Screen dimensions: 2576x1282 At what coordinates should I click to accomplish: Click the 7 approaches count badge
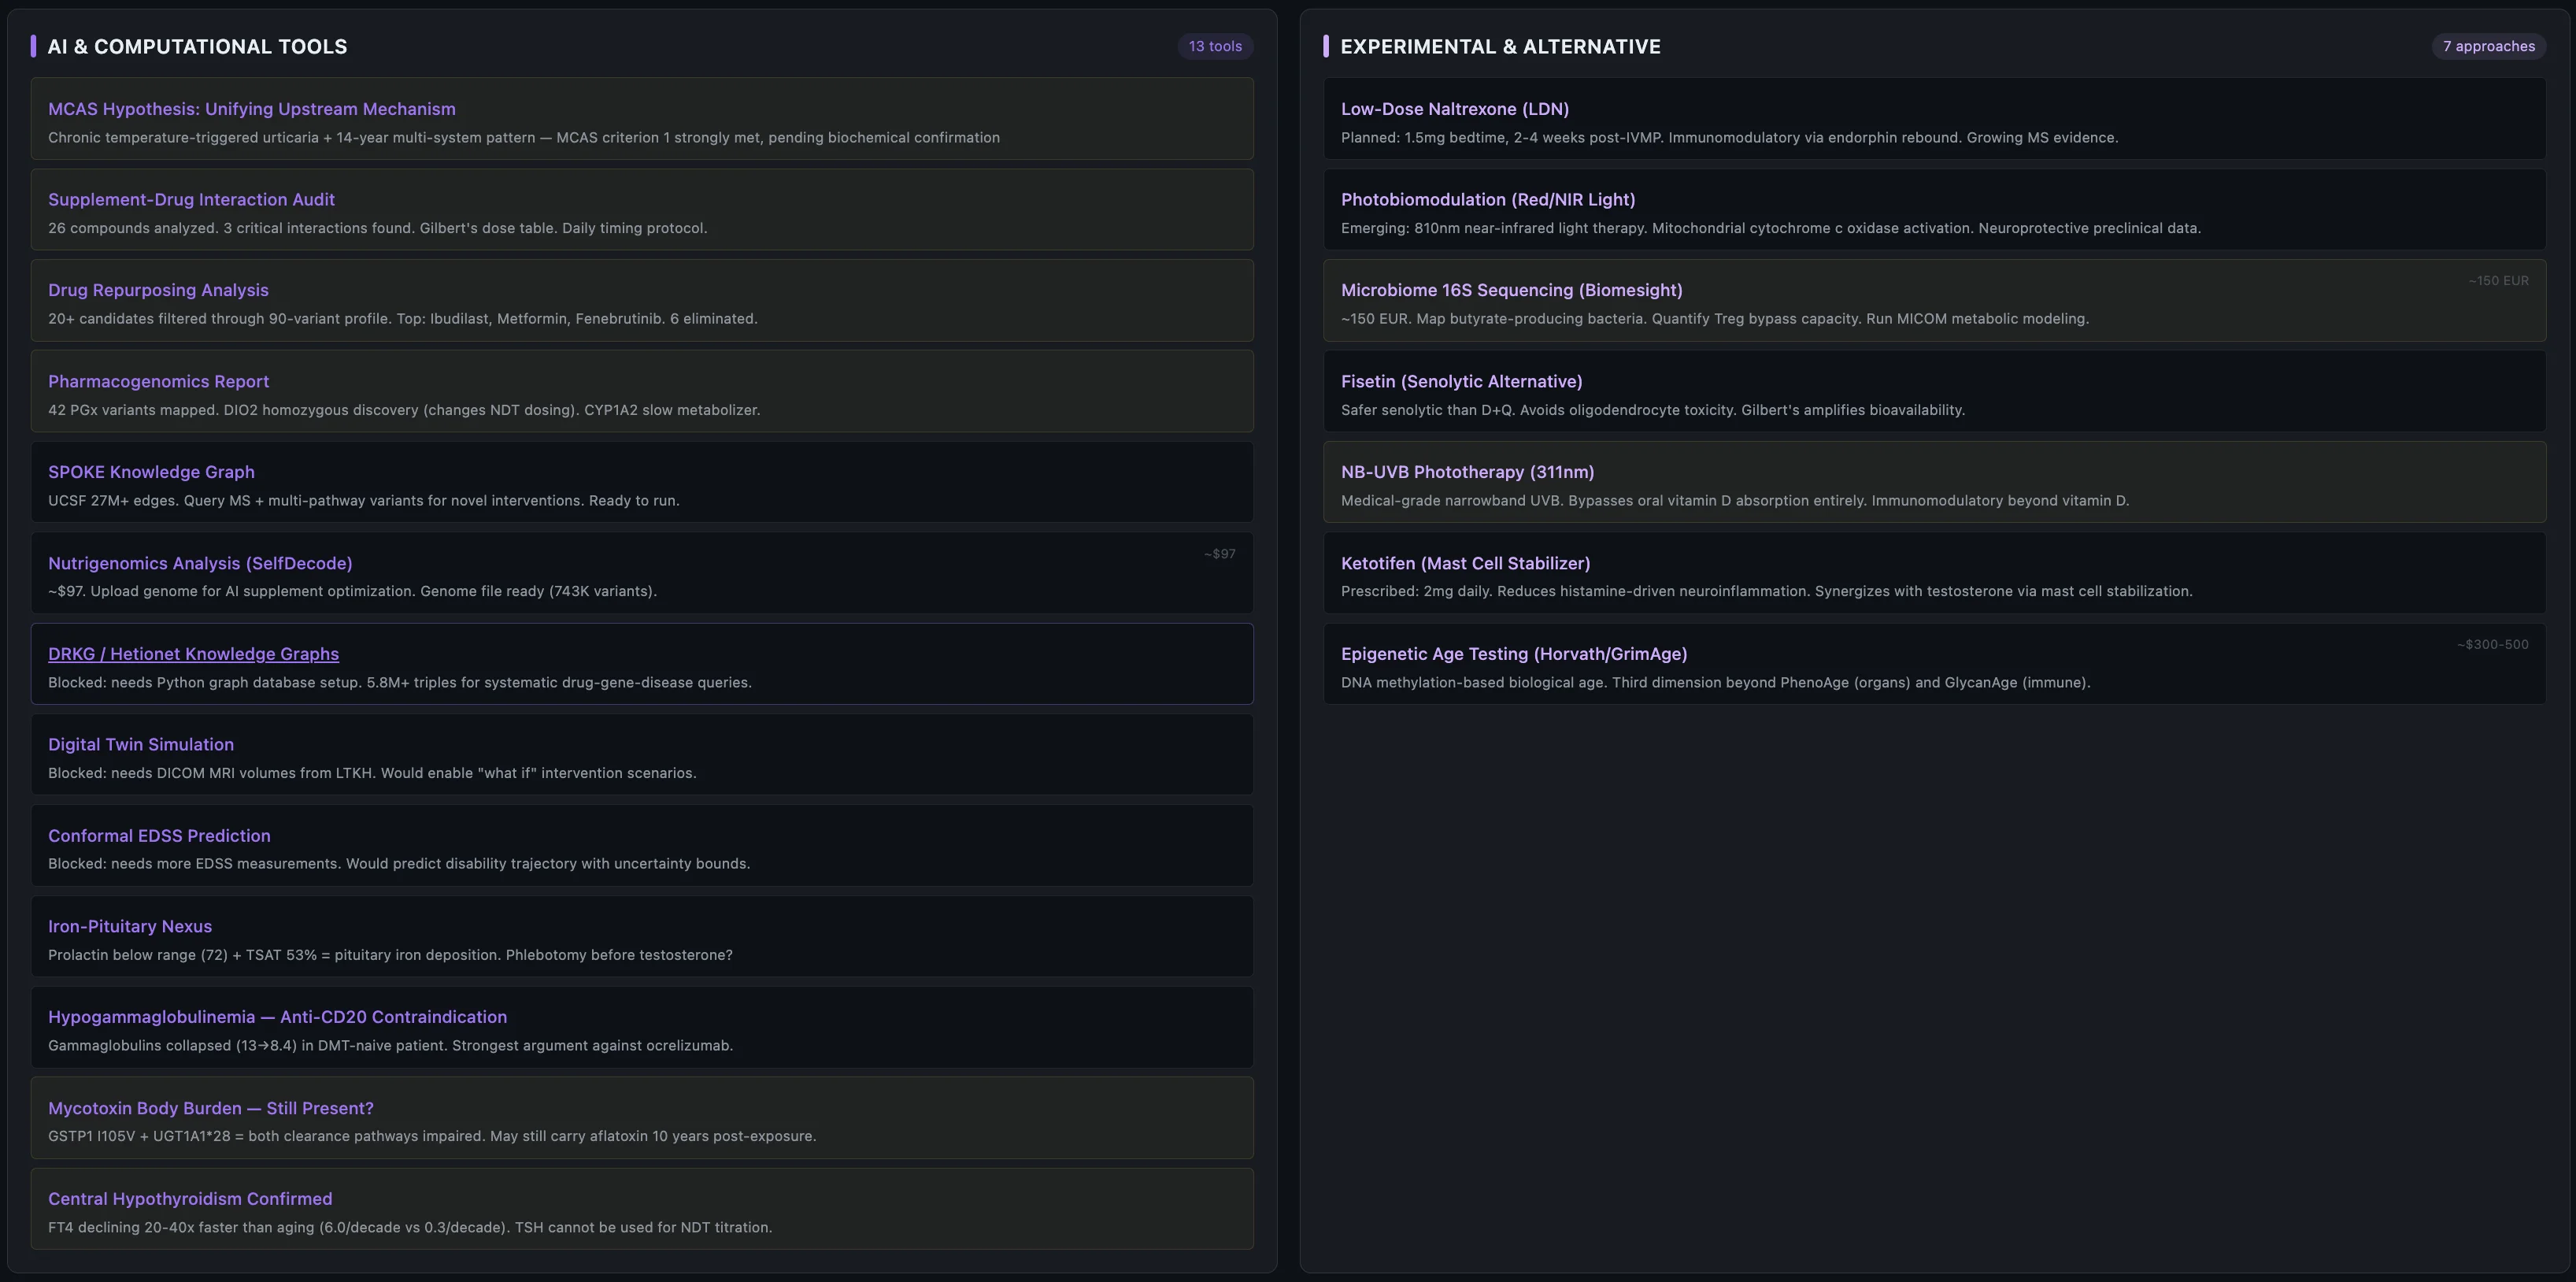(x=2488, y=46)
